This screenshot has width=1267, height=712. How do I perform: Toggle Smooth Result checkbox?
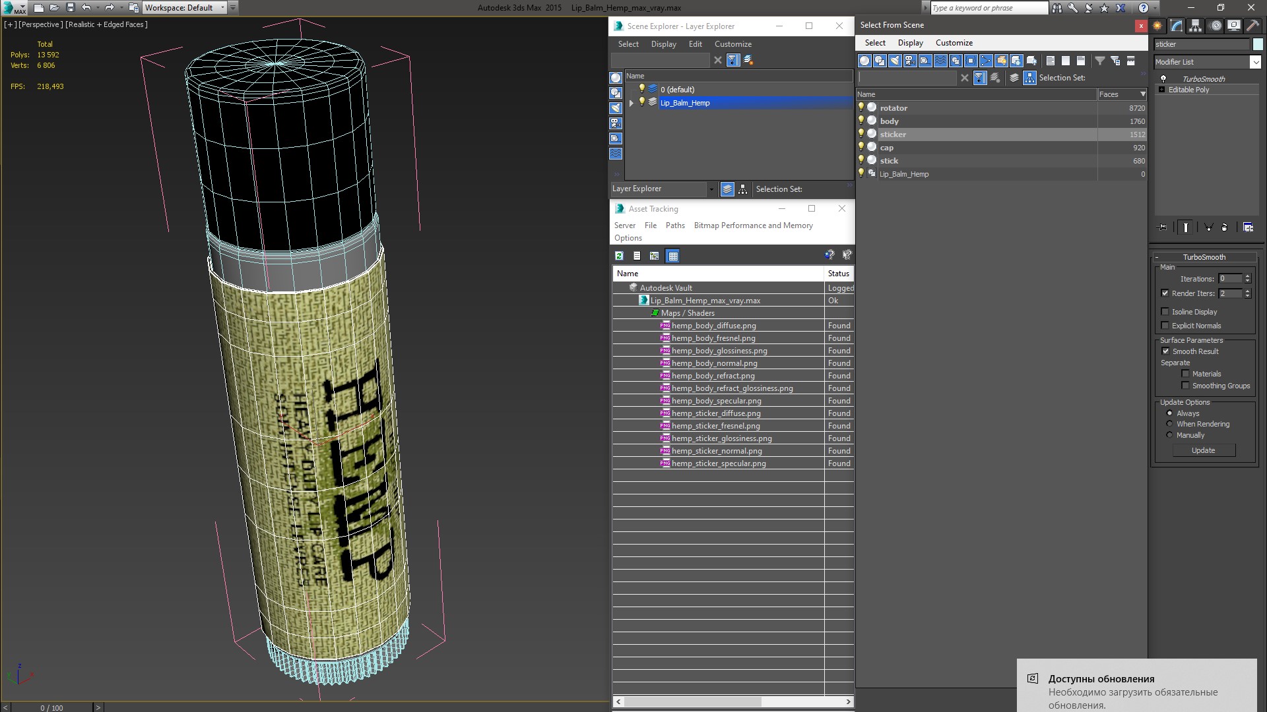pos(1165,351)
